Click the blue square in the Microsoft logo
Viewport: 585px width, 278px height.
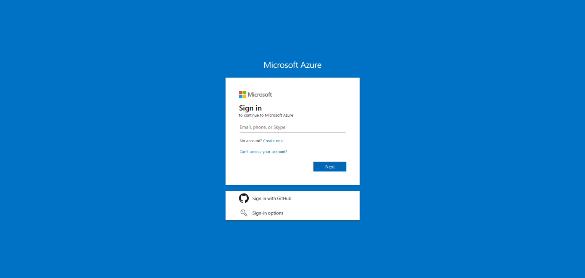click(240, 96)
